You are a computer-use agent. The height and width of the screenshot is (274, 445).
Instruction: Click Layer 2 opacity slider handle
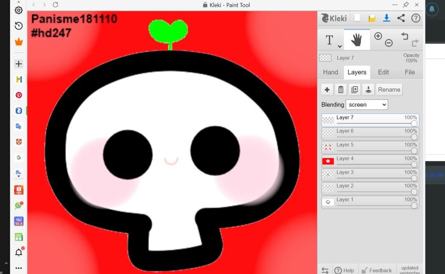414,192
